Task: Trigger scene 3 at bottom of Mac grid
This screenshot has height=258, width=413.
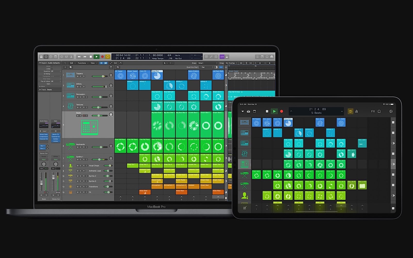Action: click(145, 198)
